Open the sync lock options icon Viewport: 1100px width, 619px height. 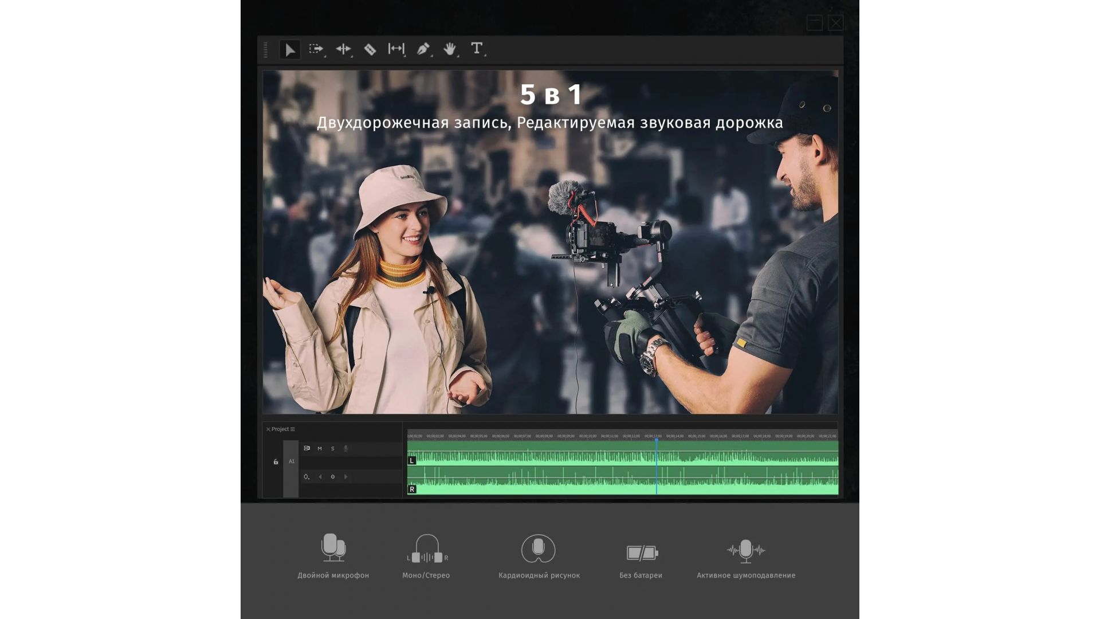(307, 449)
